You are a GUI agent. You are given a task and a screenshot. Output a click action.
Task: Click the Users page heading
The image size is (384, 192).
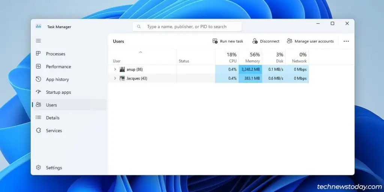click(x=118, y=41)
